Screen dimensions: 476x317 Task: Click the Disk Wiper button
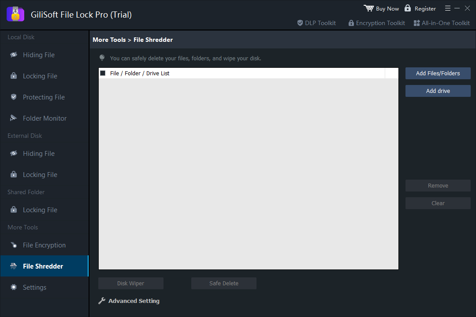click(x=131, y=284)
